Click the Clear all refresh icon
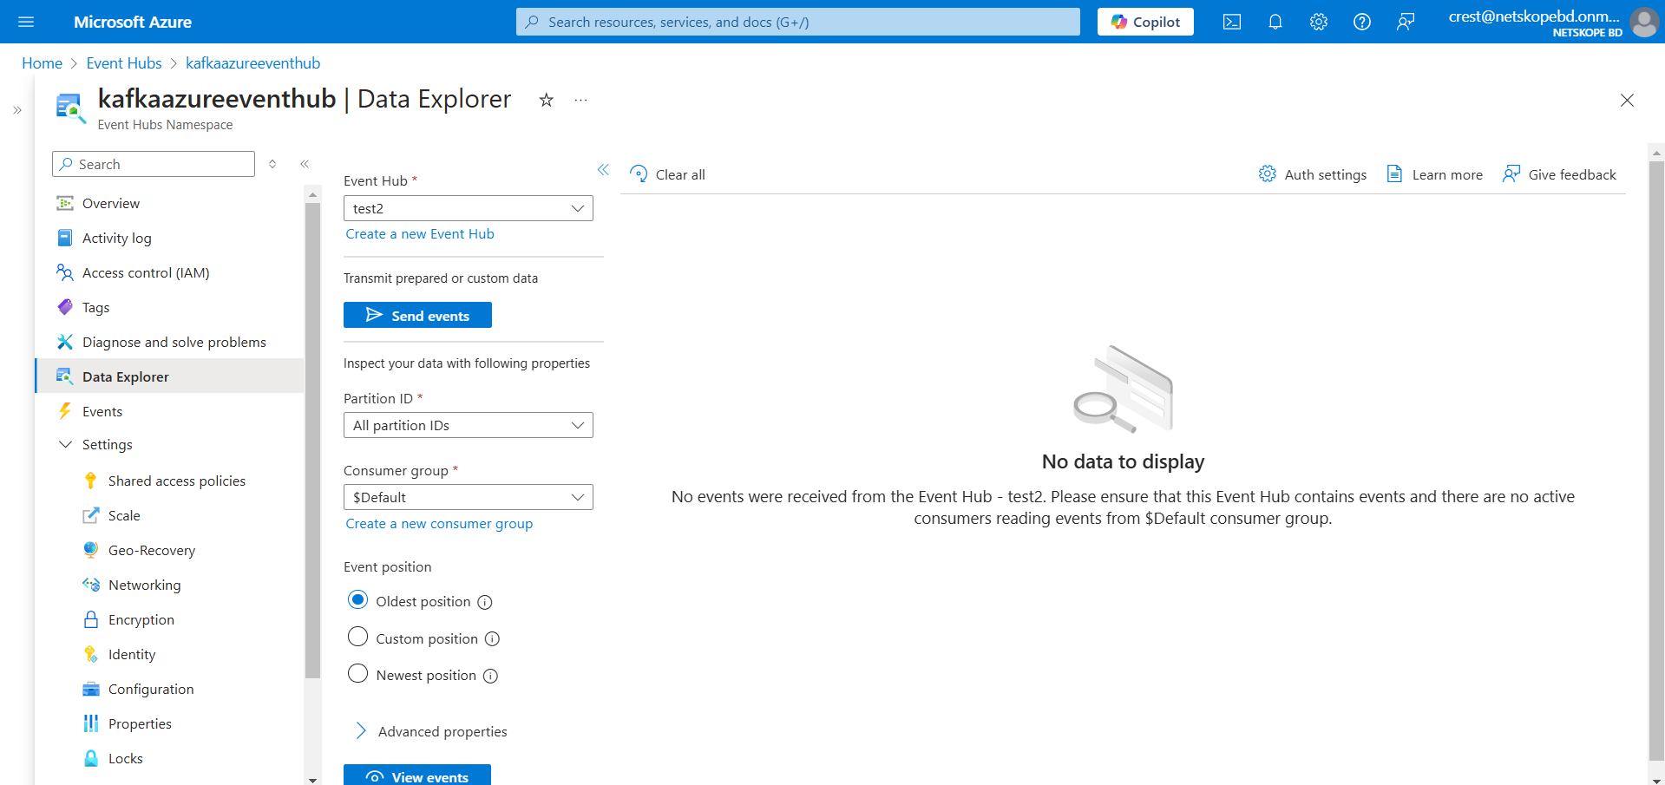Image resolution: width=1665 pixels, height=785 pixels. [639, 174]
